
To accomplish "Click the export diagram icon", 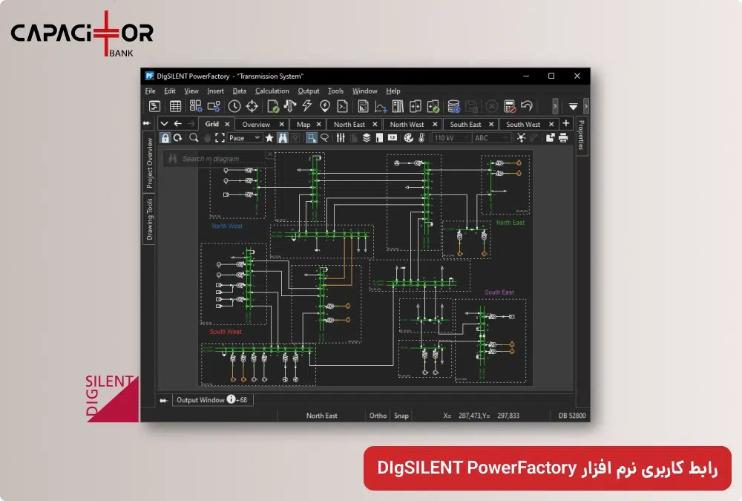I will (550, 138).
